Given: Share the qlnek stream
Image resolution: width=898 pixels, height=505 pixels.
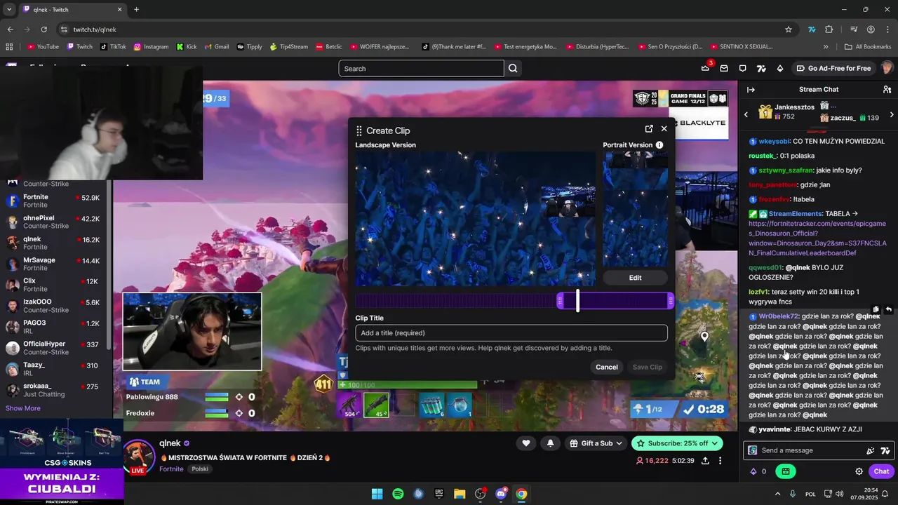Looking at the screenshot, I should (705, 461).
